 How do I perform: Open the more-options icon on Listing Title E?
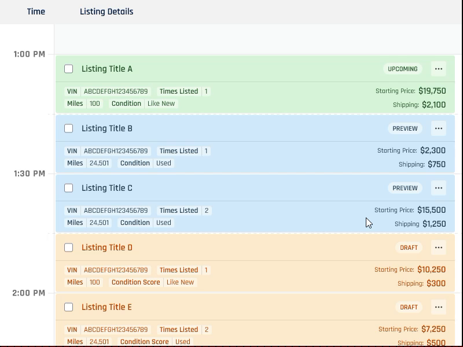(x=439, y=307)
